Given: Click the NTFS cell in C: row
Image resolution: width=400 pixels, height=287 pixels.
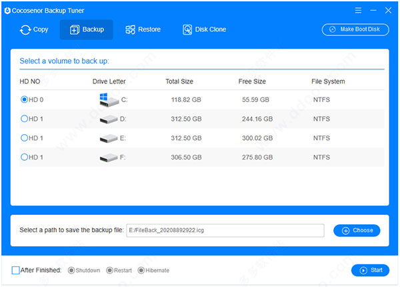Looking at the screenshot, I should (321, 99).
